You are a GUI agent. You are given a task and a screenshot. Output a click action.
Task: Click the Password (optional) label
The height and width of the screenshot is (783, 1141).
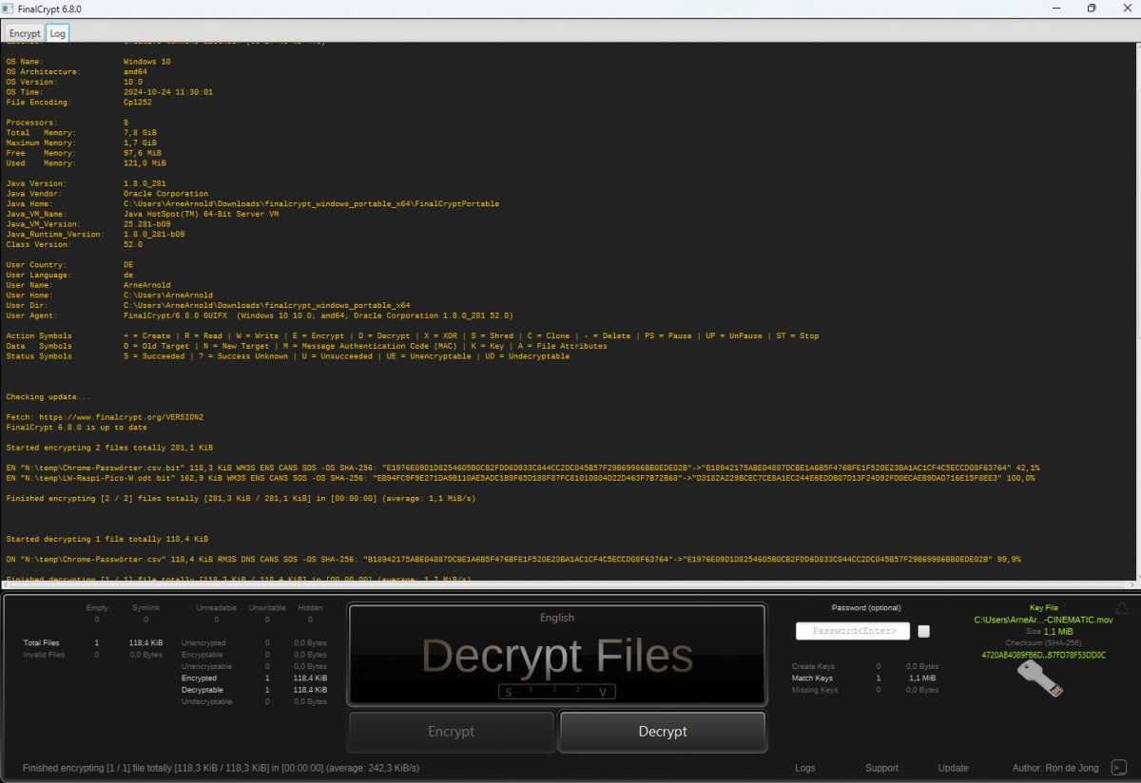[x=866, y=608]
